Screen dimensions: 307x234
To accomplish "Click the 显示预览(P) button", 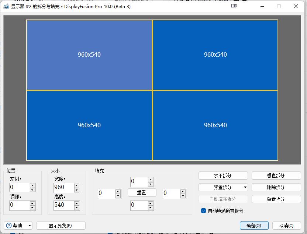I will point(61,226).
